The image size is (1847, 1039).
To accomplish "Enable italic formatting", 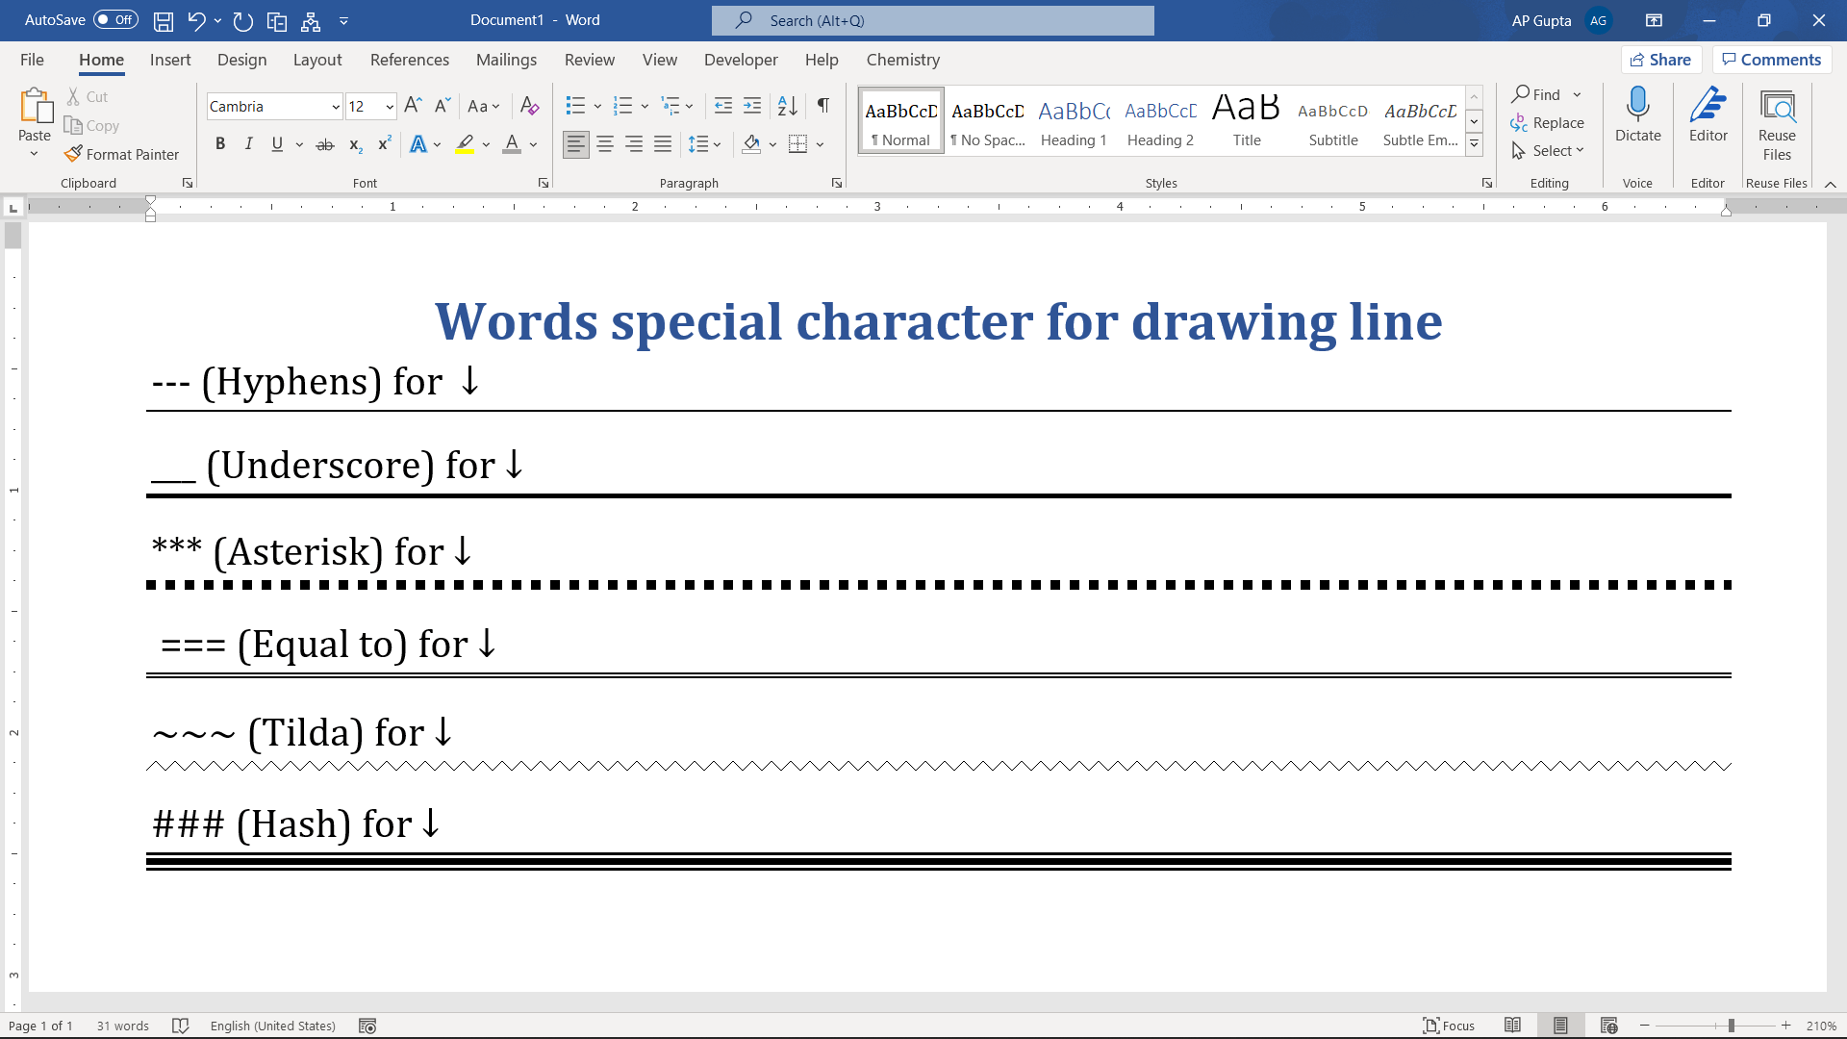I will pos(248,144).
